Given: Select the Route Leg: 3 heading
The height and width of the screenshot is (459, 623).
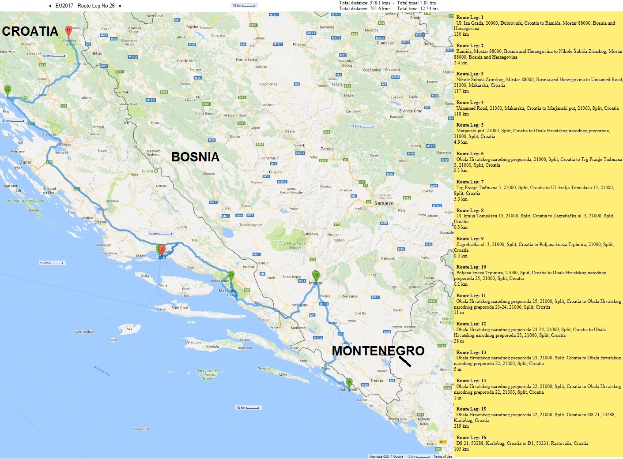Looking at the screenshot, I should coord(470,74).
